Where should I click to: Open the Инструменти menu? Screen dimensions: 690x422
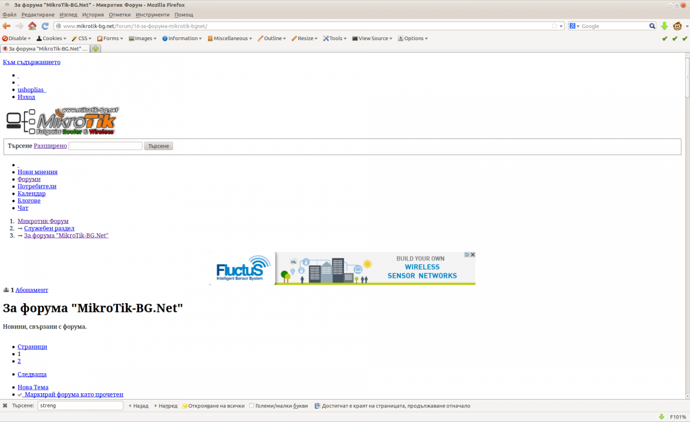click(x=152, y=14)
